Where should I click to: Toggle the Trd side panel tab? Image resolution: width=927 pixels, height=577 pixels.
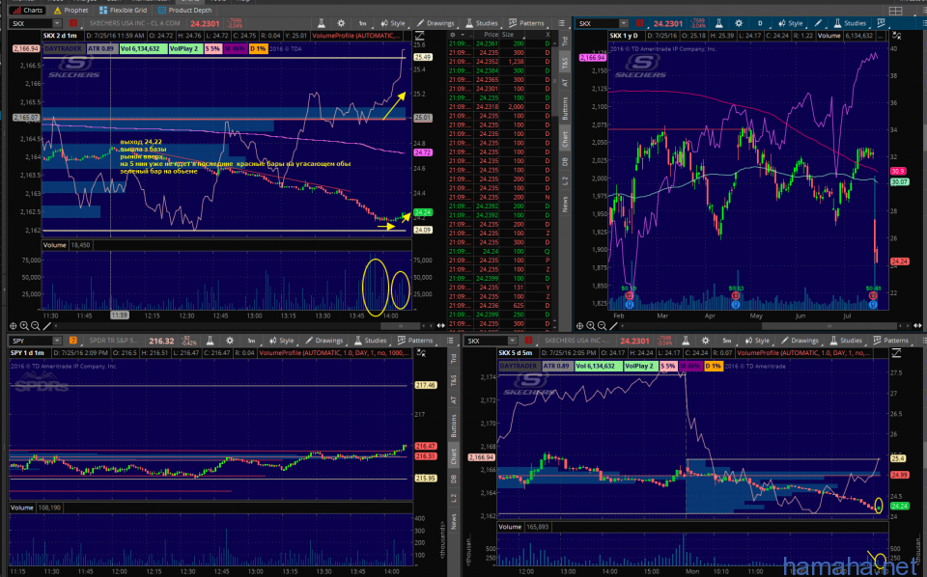click(x=565, y=41)
